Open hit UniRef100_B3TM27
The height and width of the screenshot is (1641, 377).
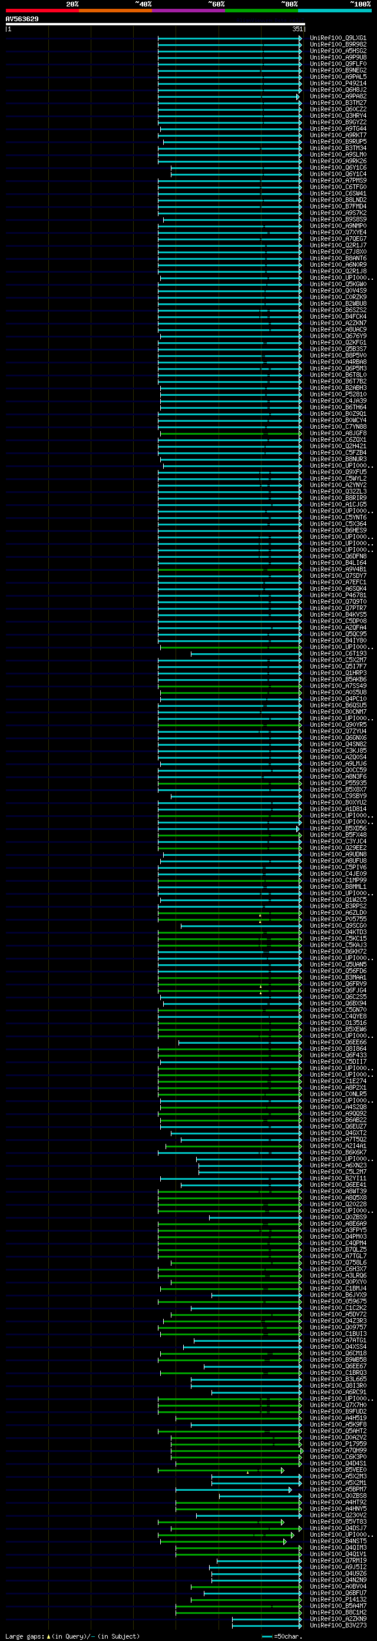point(338,102)
